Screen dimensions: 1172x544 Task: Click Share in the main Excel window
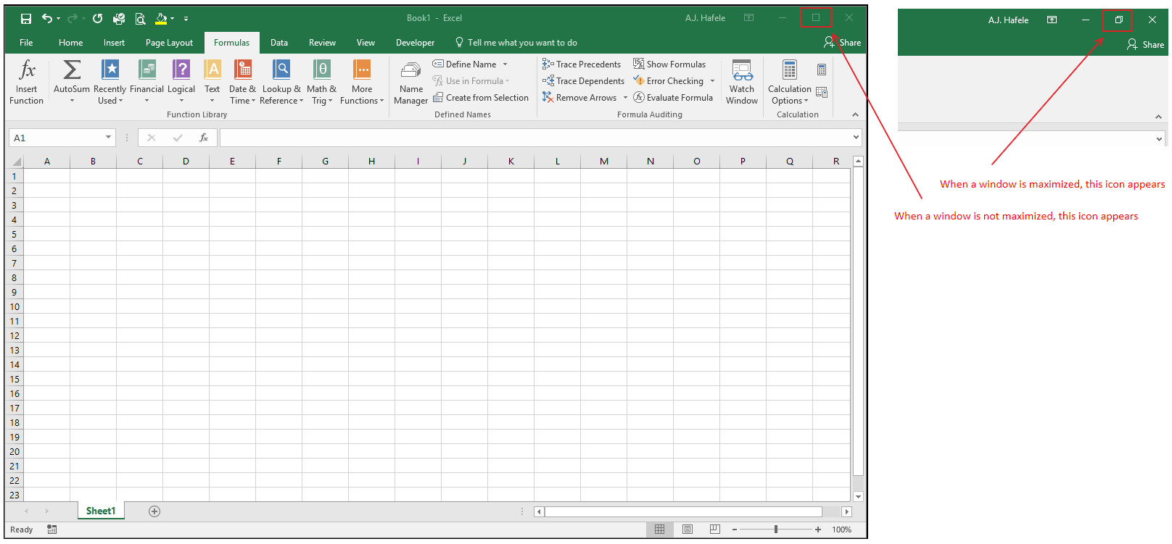842,43
